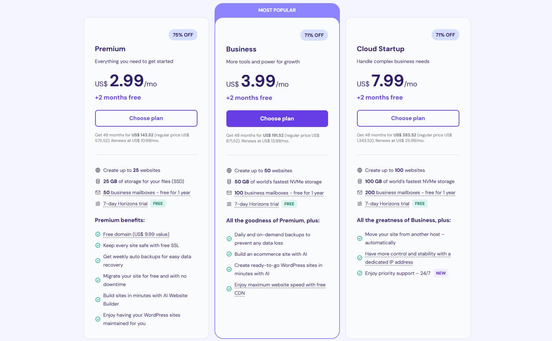The width and height of the screenshot is (552, 341).
Task: Click the Horizons trial icon under Cloud Startup
Action: pyautogui.click(x=360, y=204)
